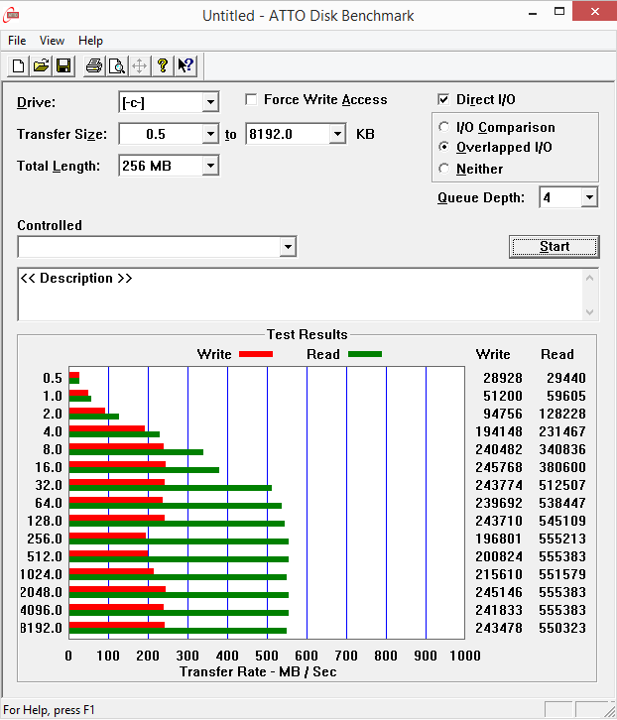Click the ATTO app icon in title bar
Viewport: 617px width, 720px height.
pyautogui.click(x=11, y=15)
